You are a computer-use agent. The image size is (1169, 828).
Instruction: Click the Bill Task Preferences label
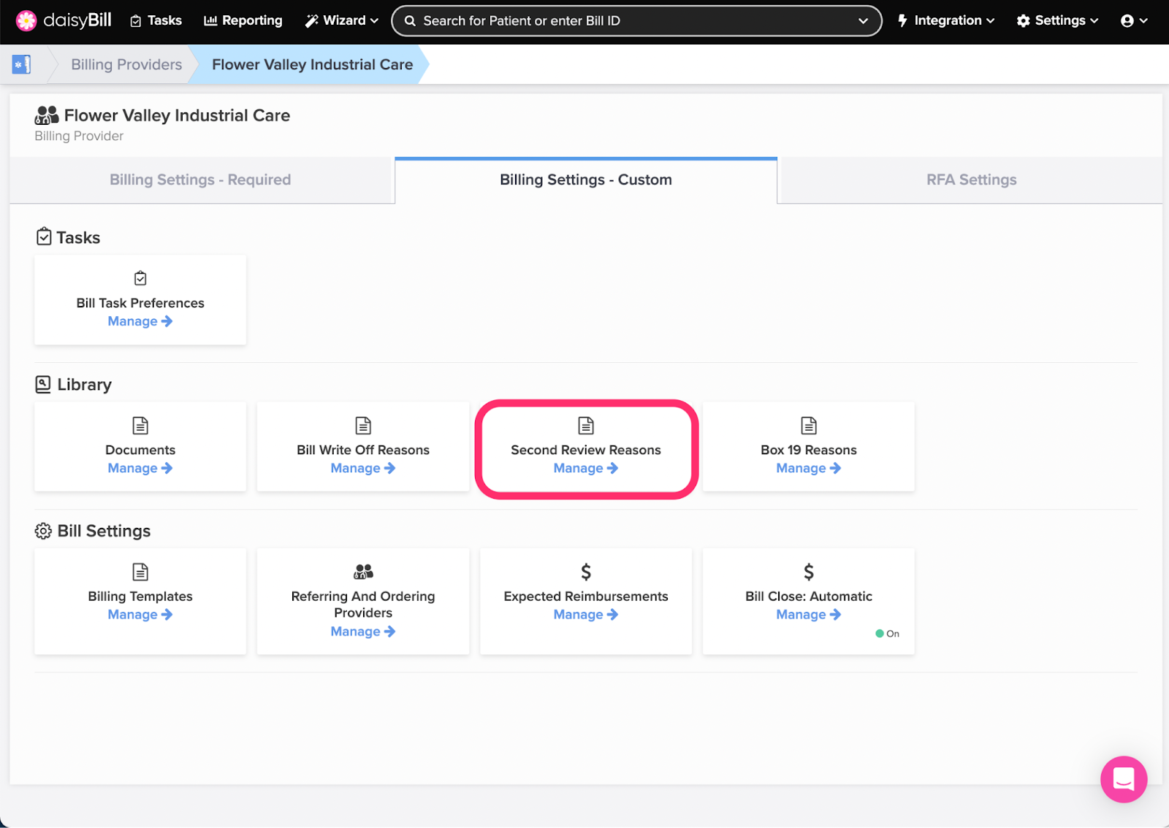(x=140, y=303)
